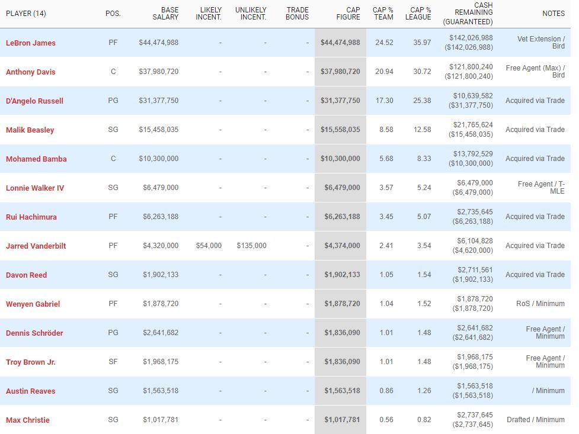579x434 pixels.
Task: Select Rui Hachimura base salary $6,263,188
Action: tap(161, 217)
